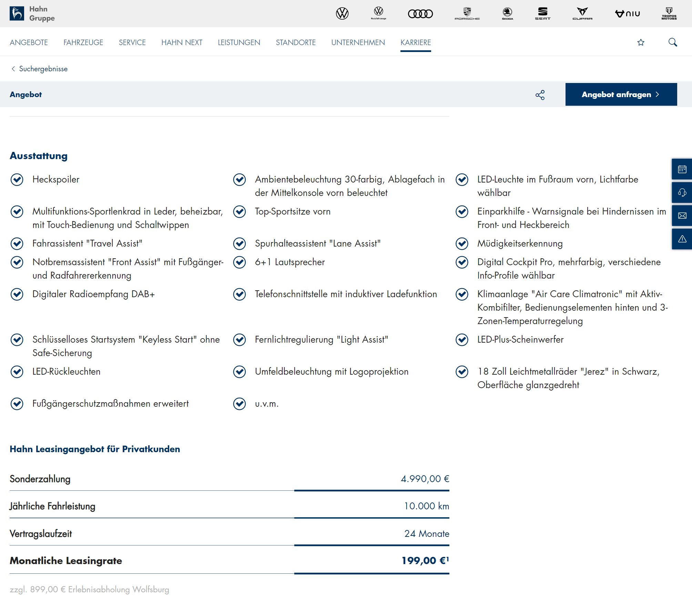Open search with the magnifier icon
Image resolution: width=692 pixels, height=603 pixels.
tap(673, 42)
